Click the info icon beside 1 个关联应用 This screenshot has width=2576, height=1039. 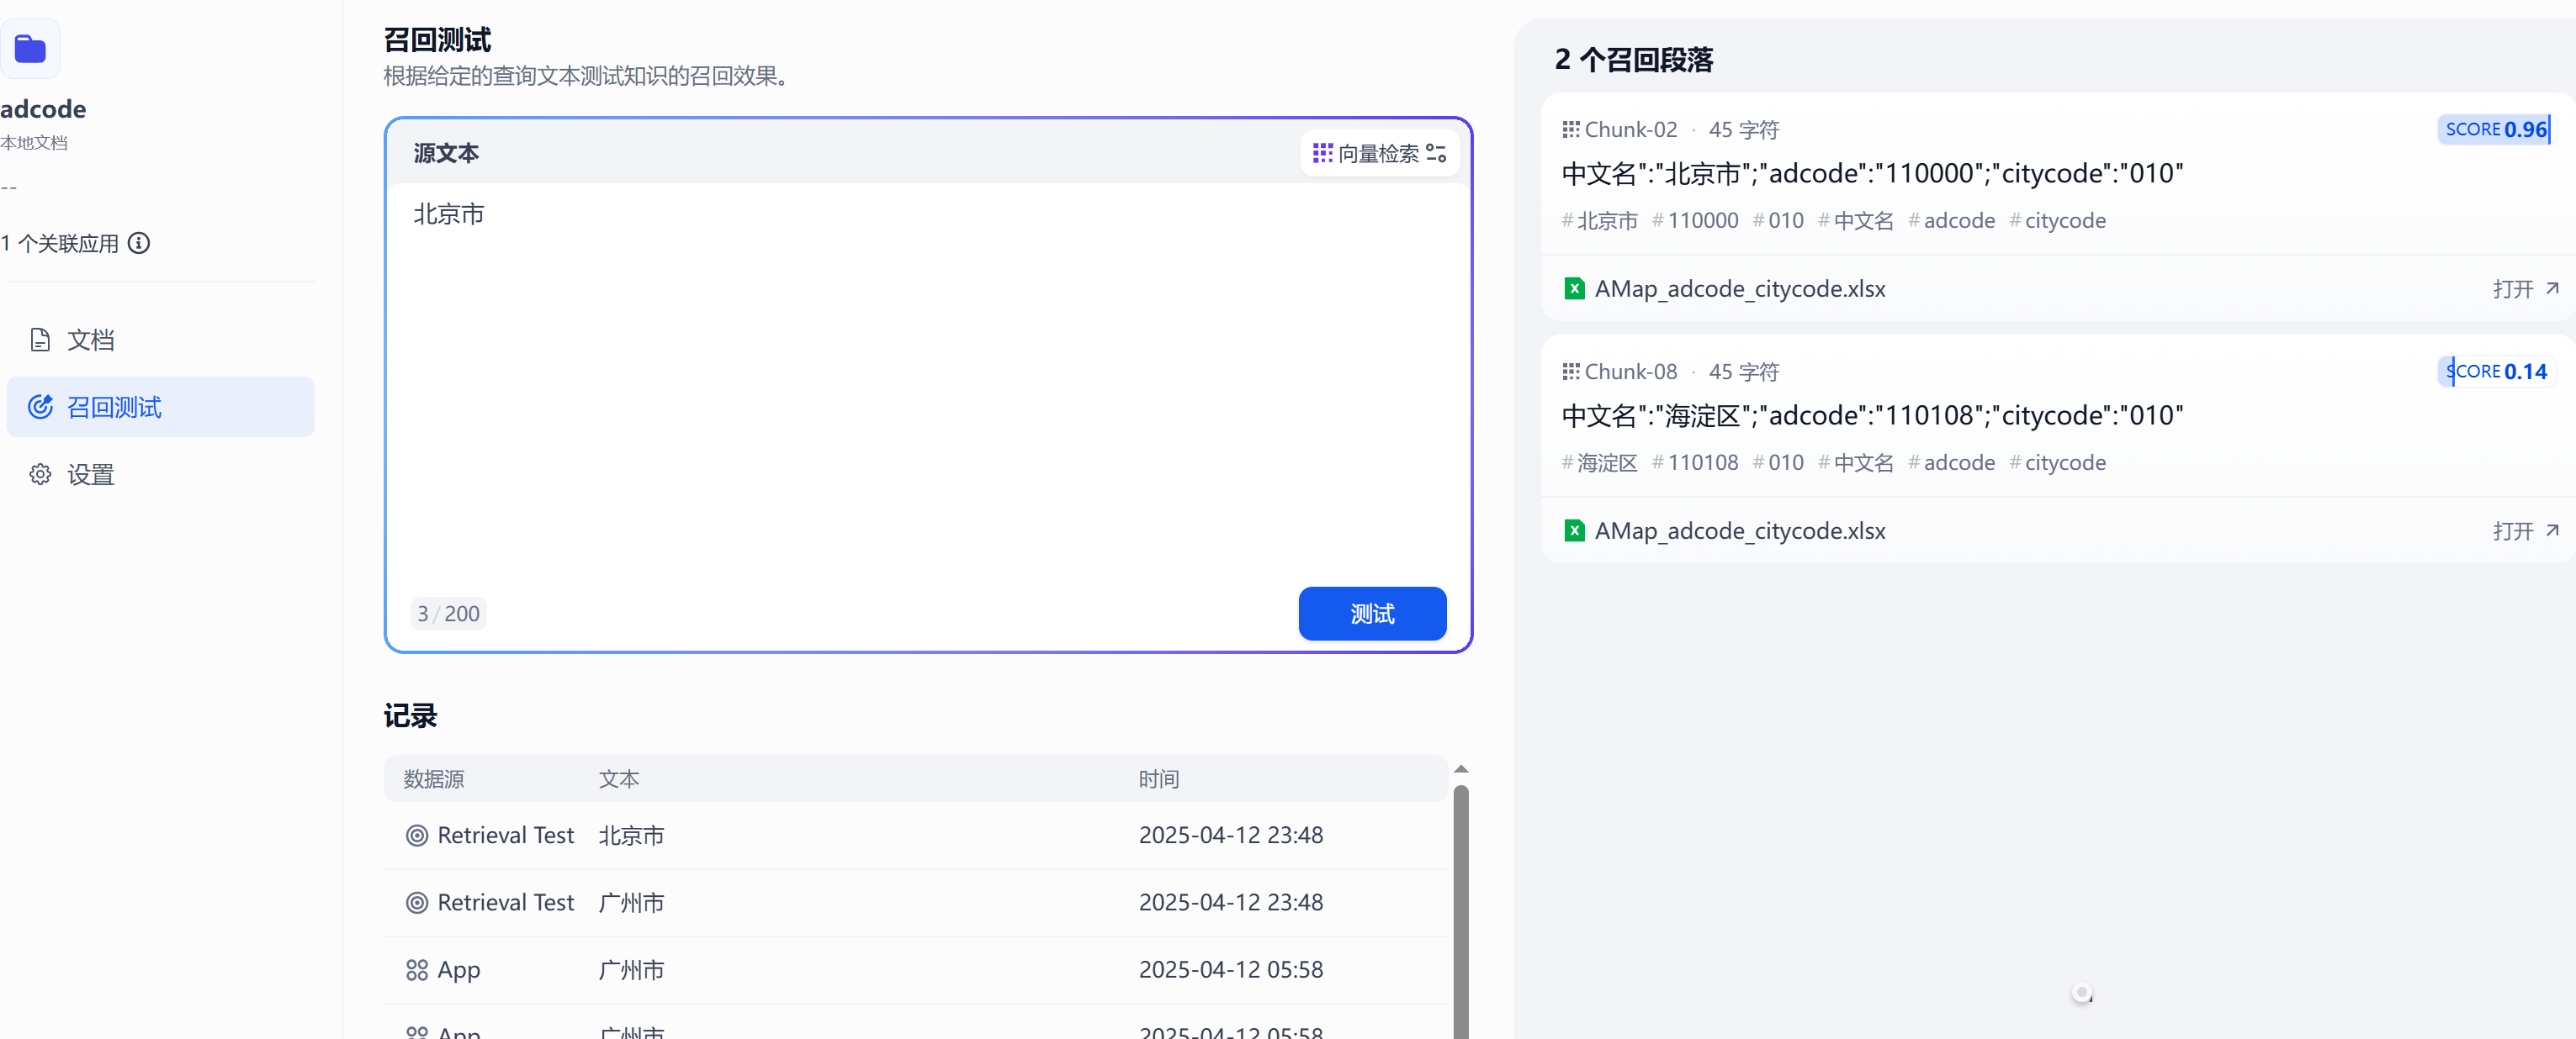coord(139,243)
